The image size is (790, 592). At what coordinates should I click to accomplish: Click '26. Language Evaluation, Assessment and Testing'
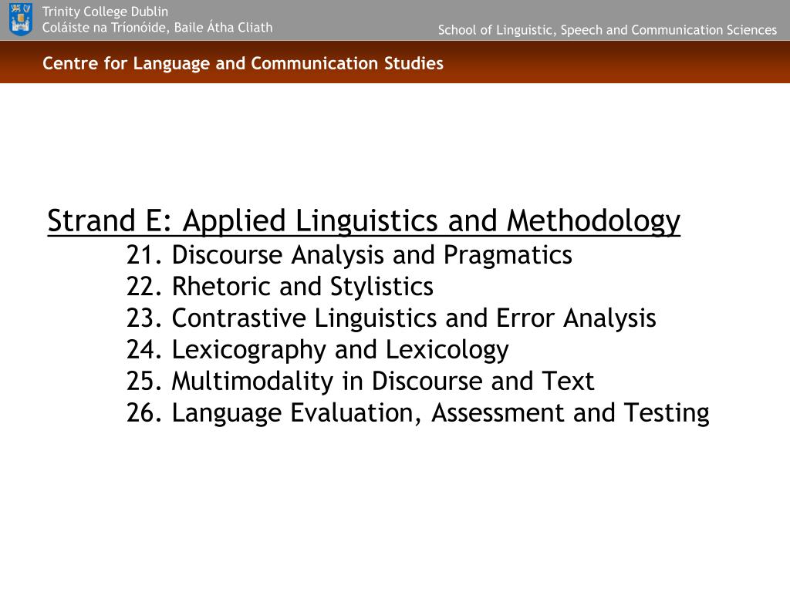click(x=417, y=413)
